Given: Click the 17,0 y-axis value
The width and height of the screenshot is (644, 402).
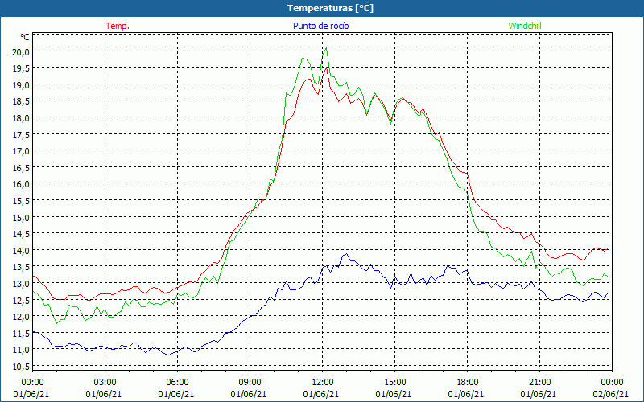Looking at the screenshot, I should [x=22, y=151].
